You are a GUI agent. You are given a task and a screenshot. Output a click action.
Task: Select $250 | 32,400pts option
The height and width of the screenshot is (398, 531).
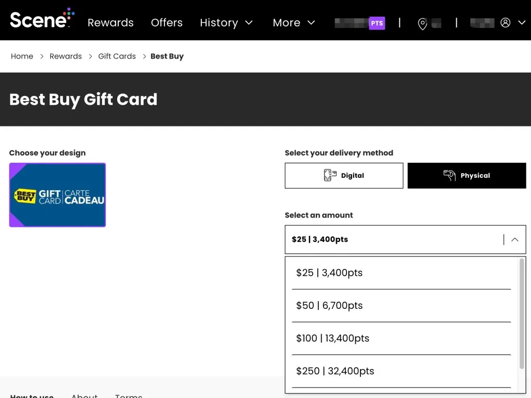click(x=401, y=371)
